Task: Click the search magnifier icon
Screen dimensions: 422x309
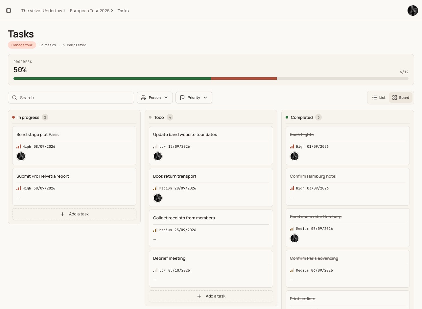Action: tap(14, 98)
